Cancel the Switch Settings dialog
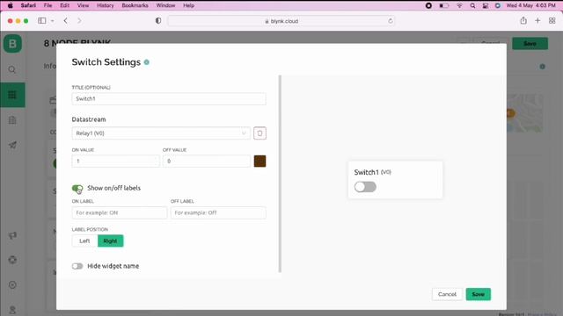This screenshot has width=563, height=316. tap(447, 294)
